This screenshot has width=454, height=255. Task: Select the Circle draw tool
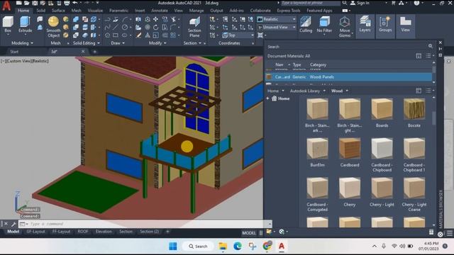125,28
